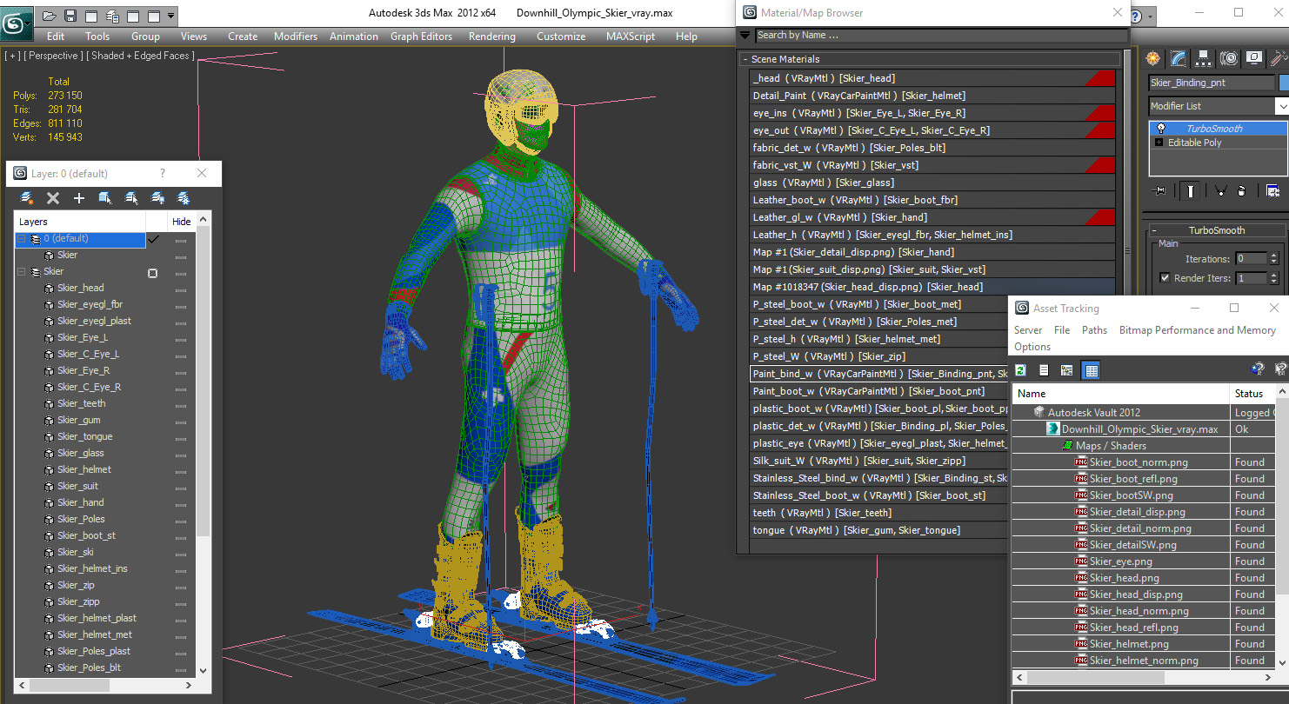
Task: Click Select Highlighted Objects icon in Layer dialog
Action: (105, 198)
